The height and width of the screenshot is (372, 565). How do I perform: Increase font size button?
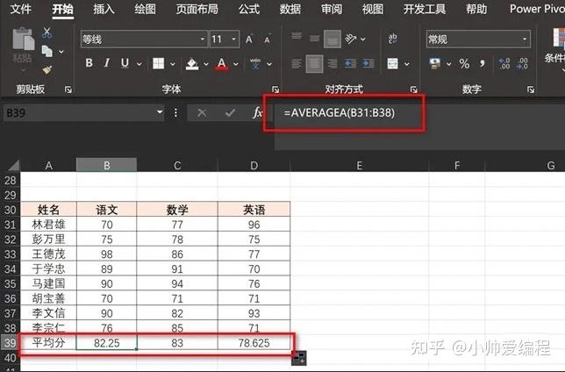coord(249,39)
